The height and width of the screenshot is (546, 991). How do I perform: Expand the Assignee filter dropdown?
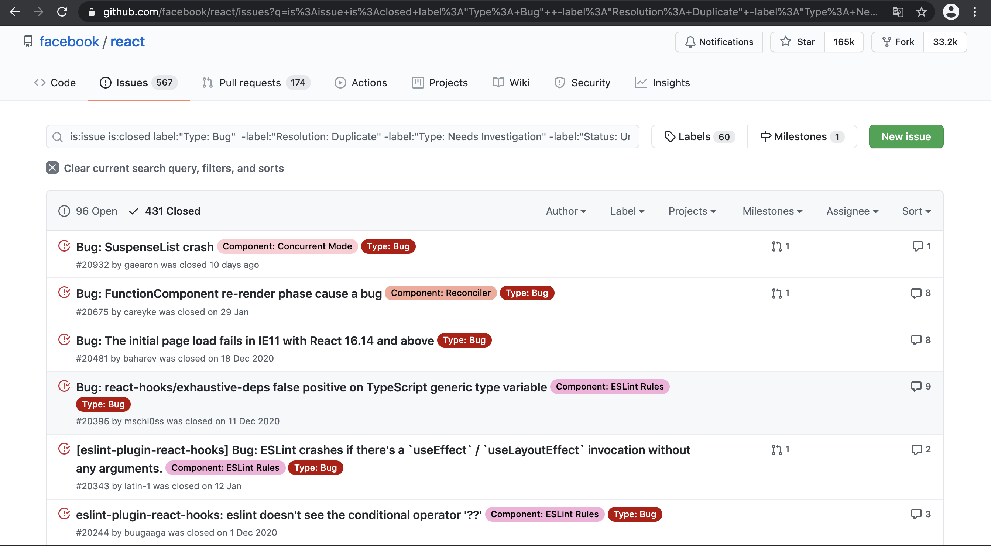pyautogui.click(x=852, y=211)
